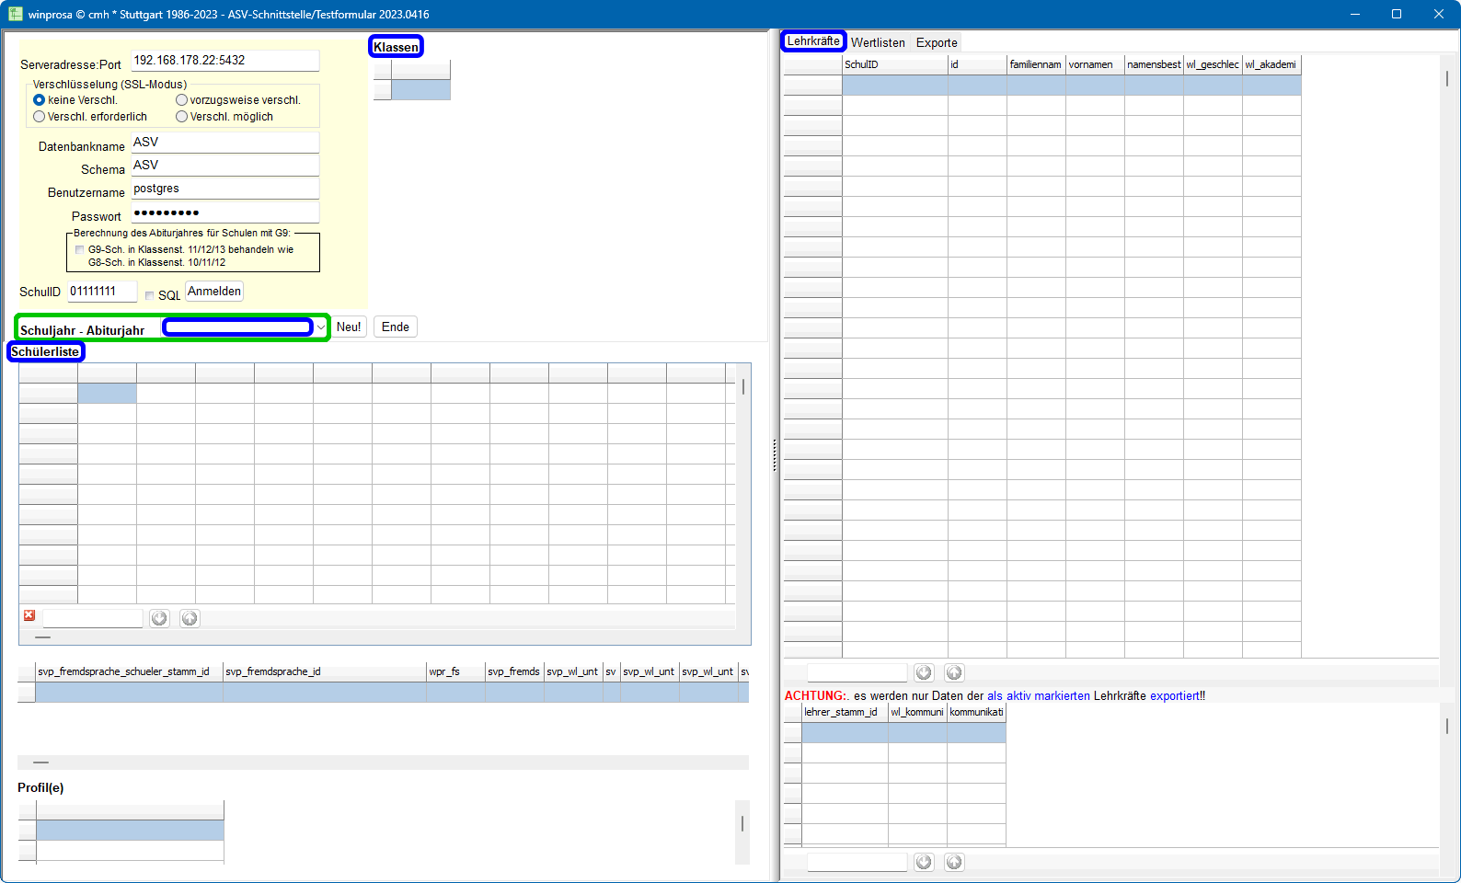
Task: Click down arrow below the lehrer_stamm_id table
Action: (924, 862)
